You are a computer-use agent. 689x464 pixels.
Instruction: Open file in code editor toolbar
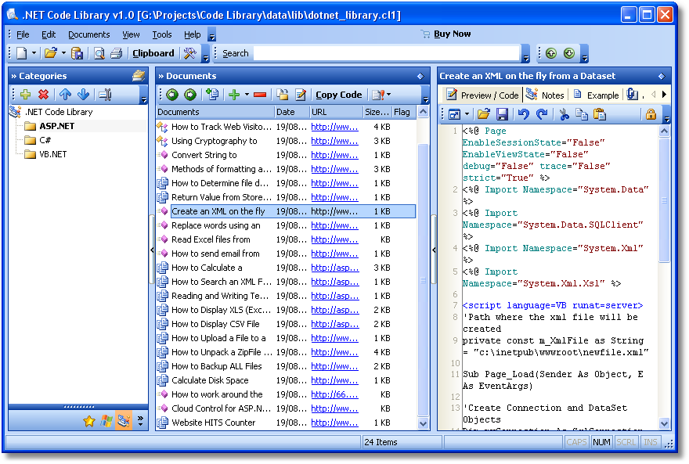[484, 114]
